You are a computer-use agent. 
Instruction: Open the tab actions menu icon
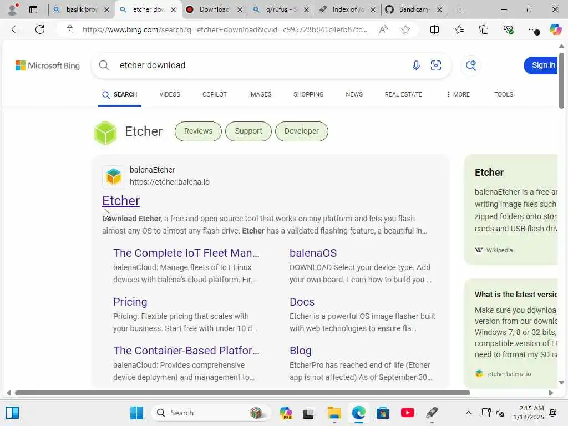[33, 9]
